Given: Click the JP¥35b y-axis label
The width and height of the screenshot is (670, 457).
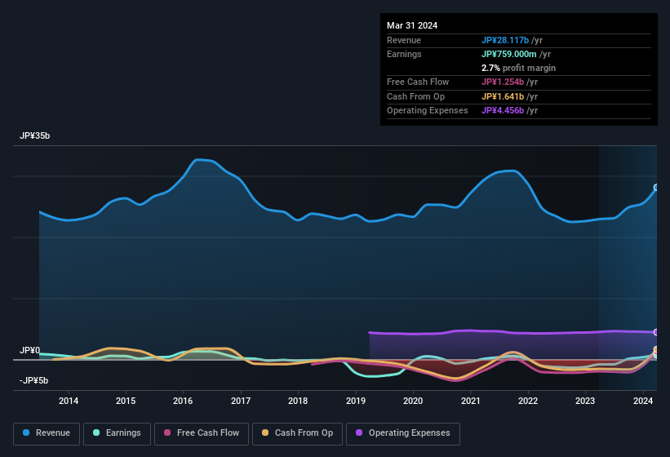Looking at the screenshot, I should click(x=35, y=136).
